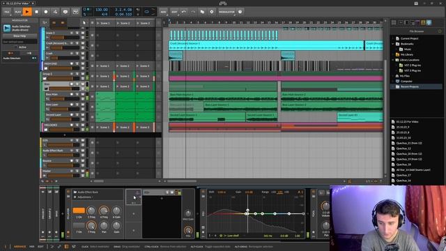The height and width of the screenshot is (251, 446).
Task: Expand the HIGH END group folder icon
Action: 45,68
